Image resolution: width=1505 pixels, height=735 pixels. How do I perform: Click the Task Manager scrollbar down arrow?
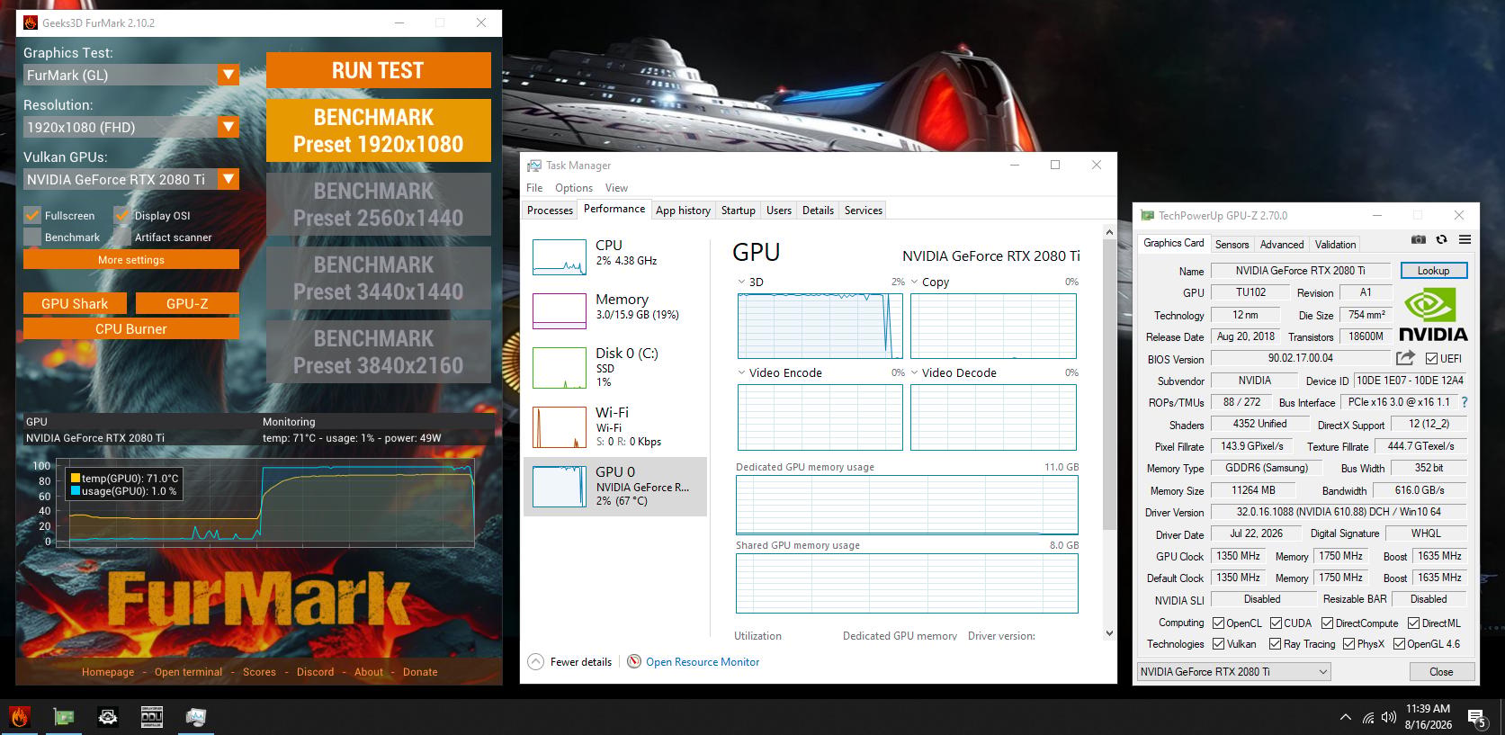coord(1109,632)
